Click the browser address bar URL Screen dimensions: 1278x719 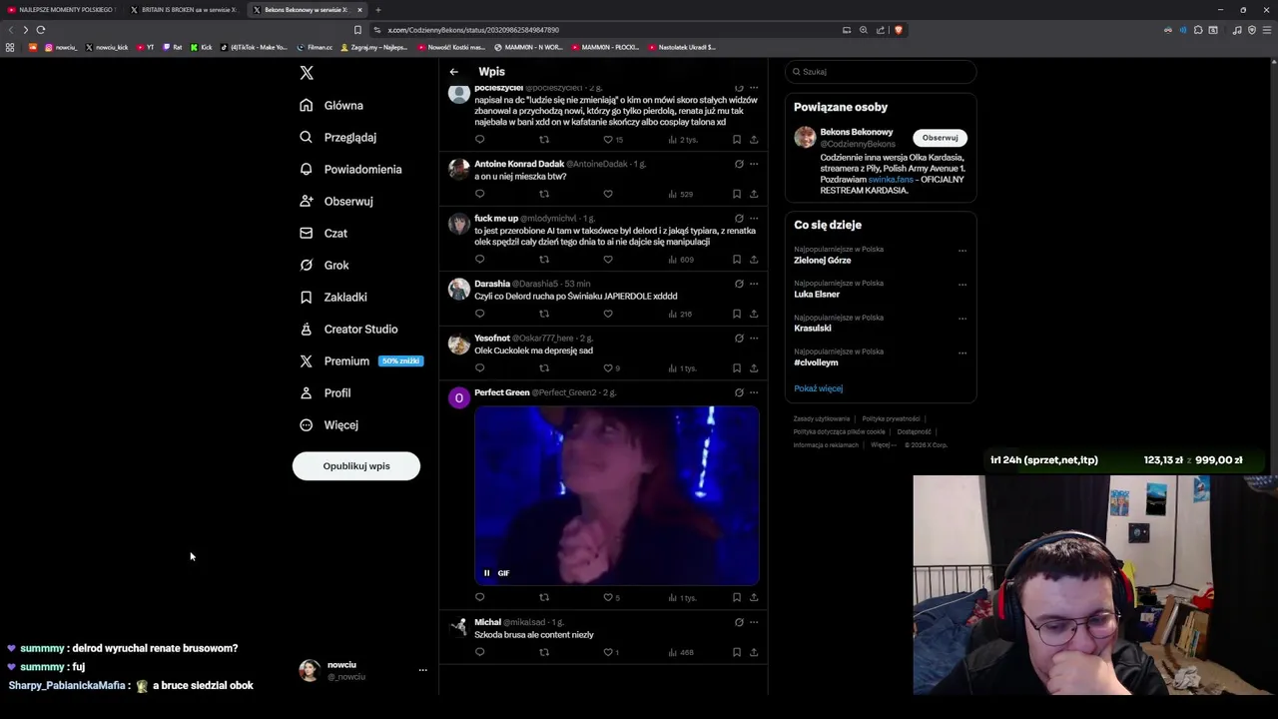click(x=473, y=30)
